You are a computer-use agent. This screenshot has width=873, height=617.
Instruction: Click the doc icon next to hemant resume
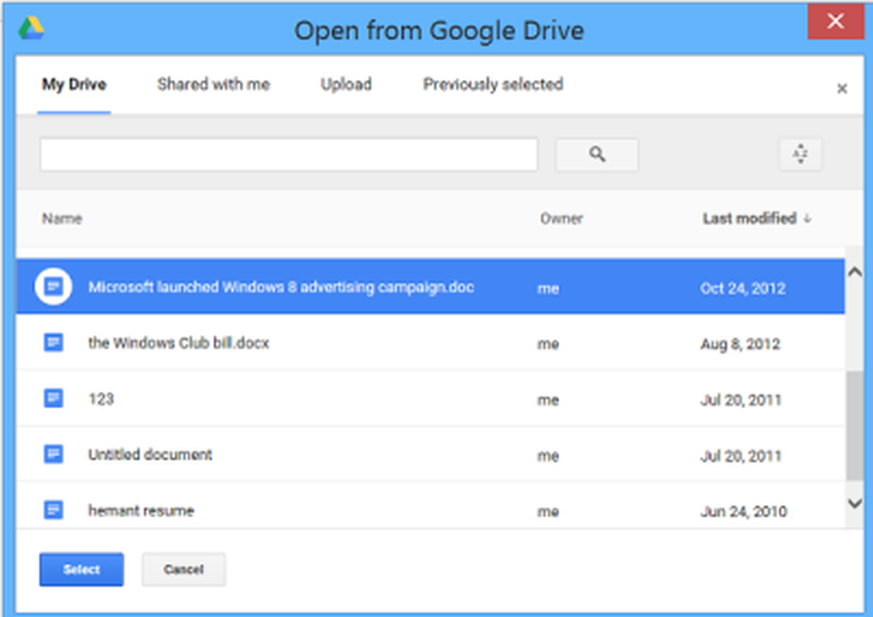coord(53,510)
